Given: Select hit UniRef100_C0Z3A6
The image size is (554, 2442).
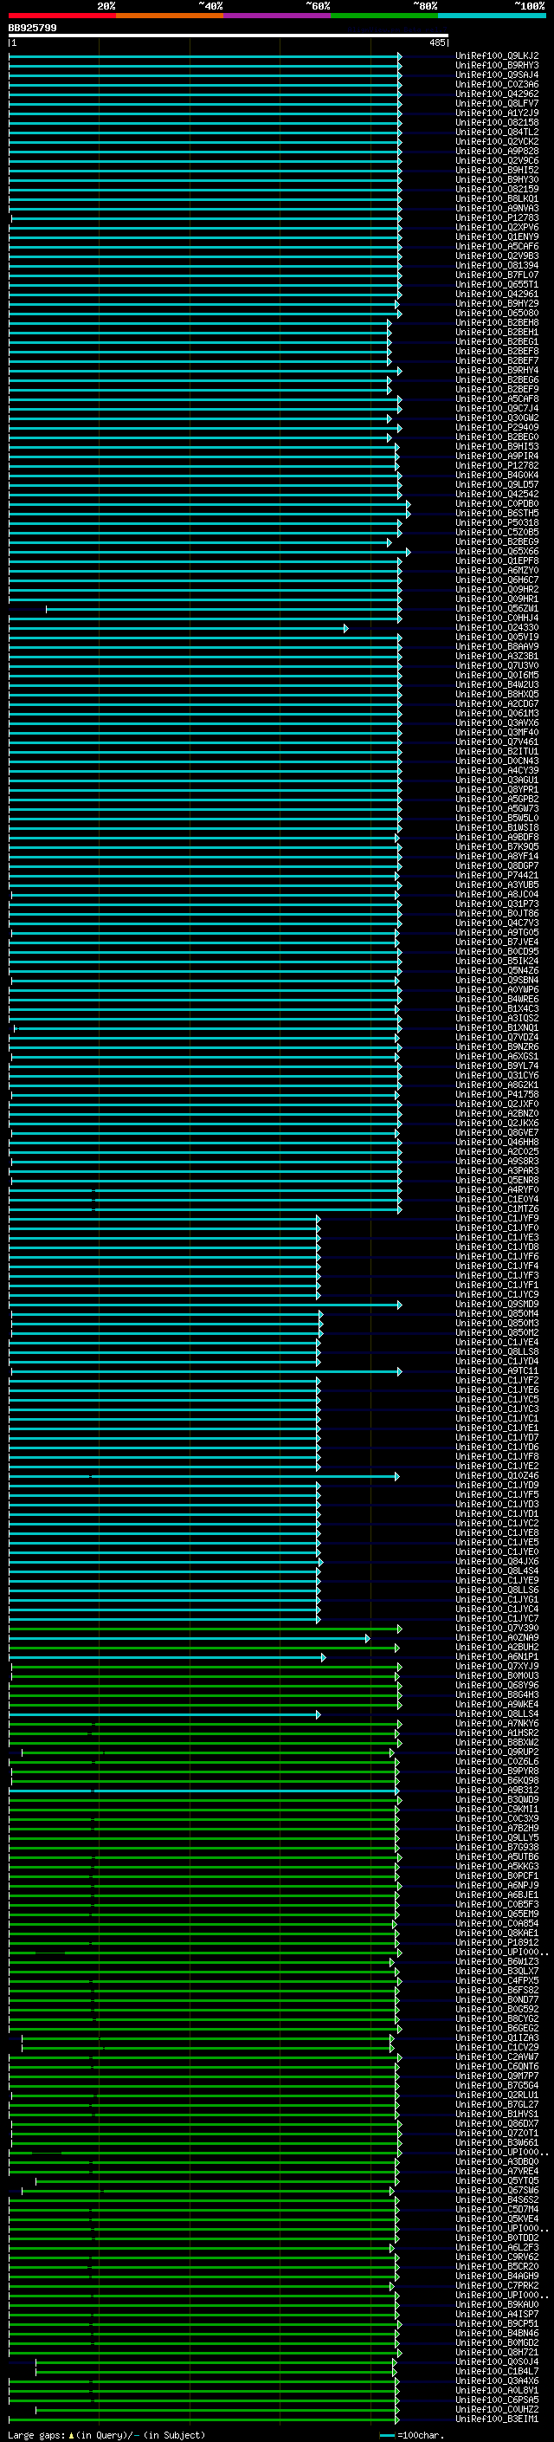Looking at the screenshot, I should pyautogui.click(x=497, y=84).
